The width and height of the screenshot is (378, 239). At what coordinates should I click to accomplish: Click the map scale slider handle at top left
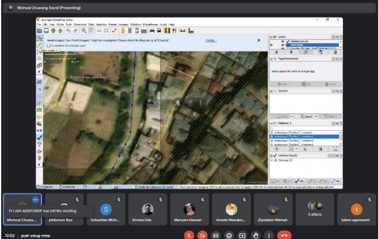tap(72, 55)
